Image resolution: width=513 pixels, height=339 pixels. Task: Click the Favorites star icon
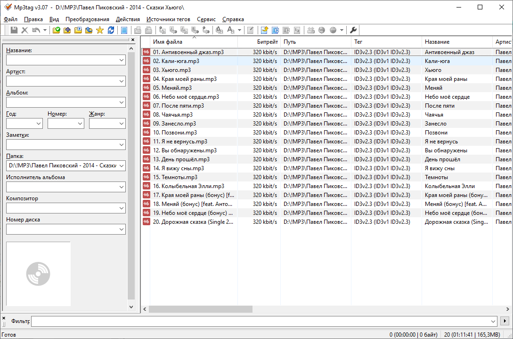[x=100, y=30]
